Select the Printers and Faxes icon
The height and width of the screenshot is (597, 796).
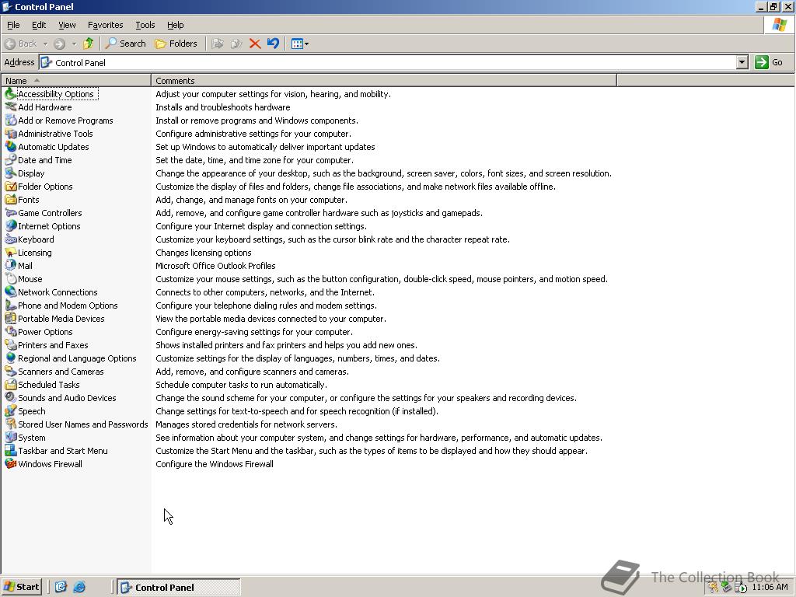10,344
